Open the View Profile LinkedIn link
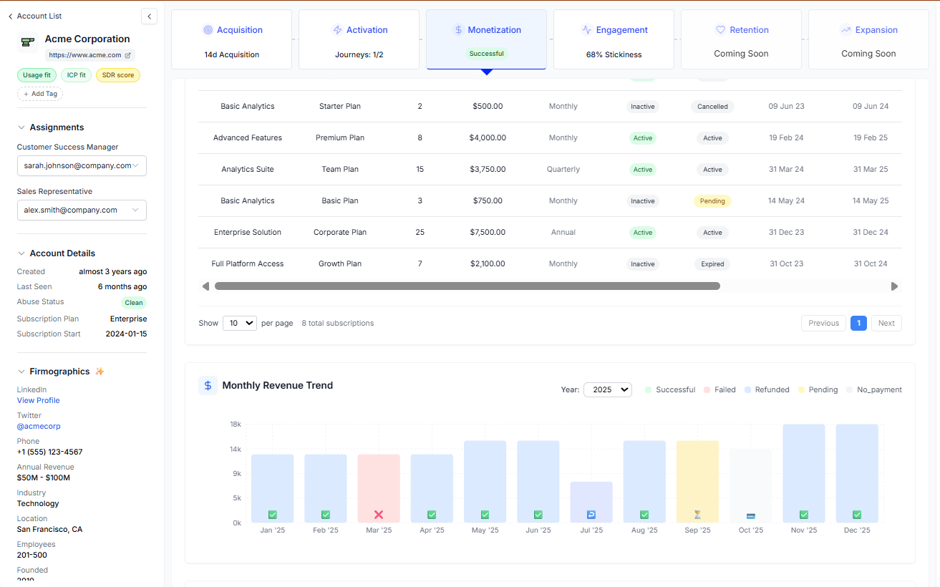 (x=38, y=400)
